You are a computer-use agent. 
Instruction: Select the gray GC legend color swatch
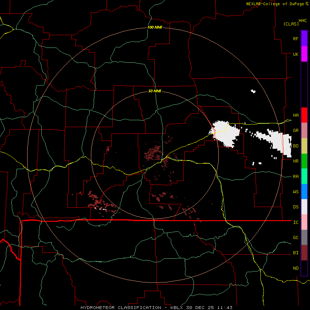pyautogui.click(x=304, y=237)
